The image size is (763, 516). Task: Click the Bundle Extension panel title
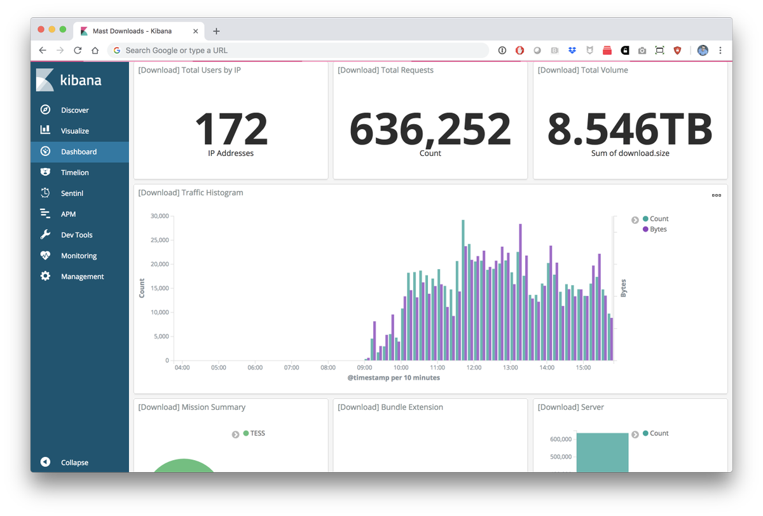point(390,407)
